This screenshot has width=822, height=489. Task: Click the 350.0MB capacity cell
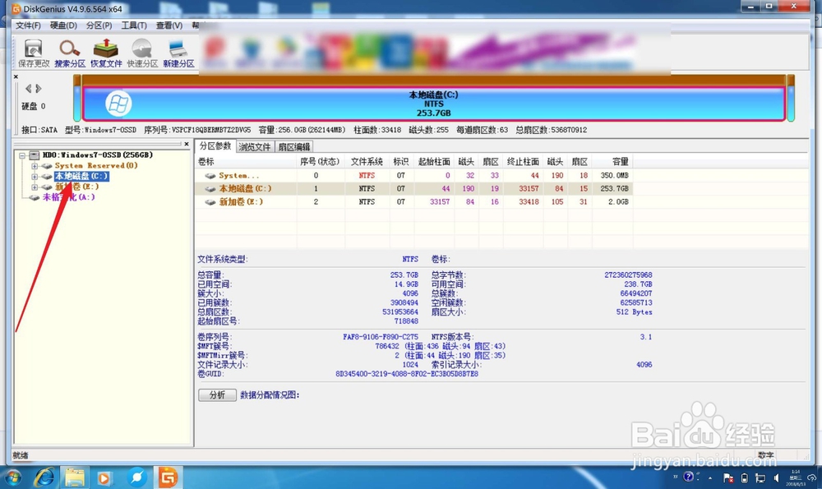[x=614, y=176]
